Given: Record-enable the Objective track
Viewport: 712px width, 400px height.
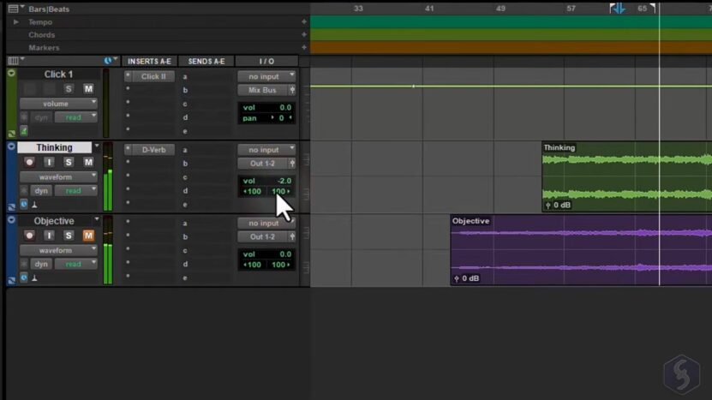Looking at the screenshot, I should click(29, 236).
